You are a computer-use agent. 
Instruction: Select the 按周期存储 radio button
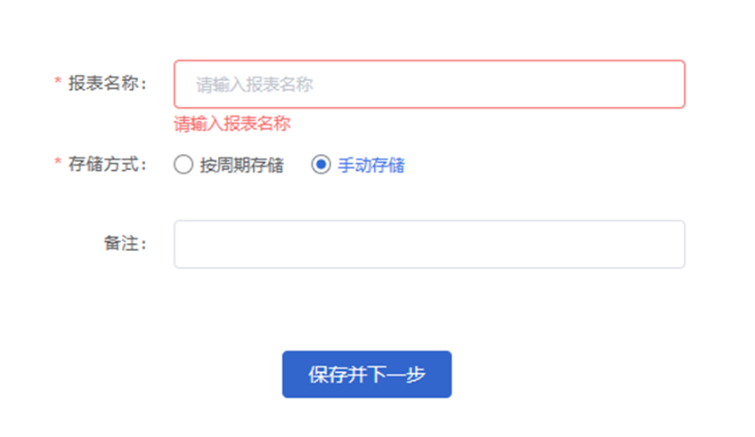click(x=183, y=165)
